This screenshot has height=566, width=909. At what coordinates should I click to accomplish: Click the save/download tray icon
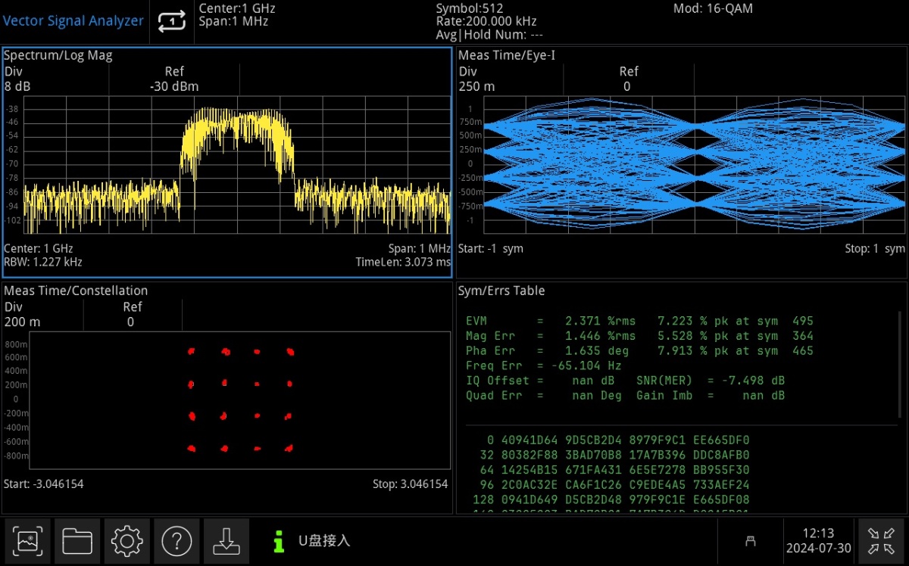tap(226, 540)
